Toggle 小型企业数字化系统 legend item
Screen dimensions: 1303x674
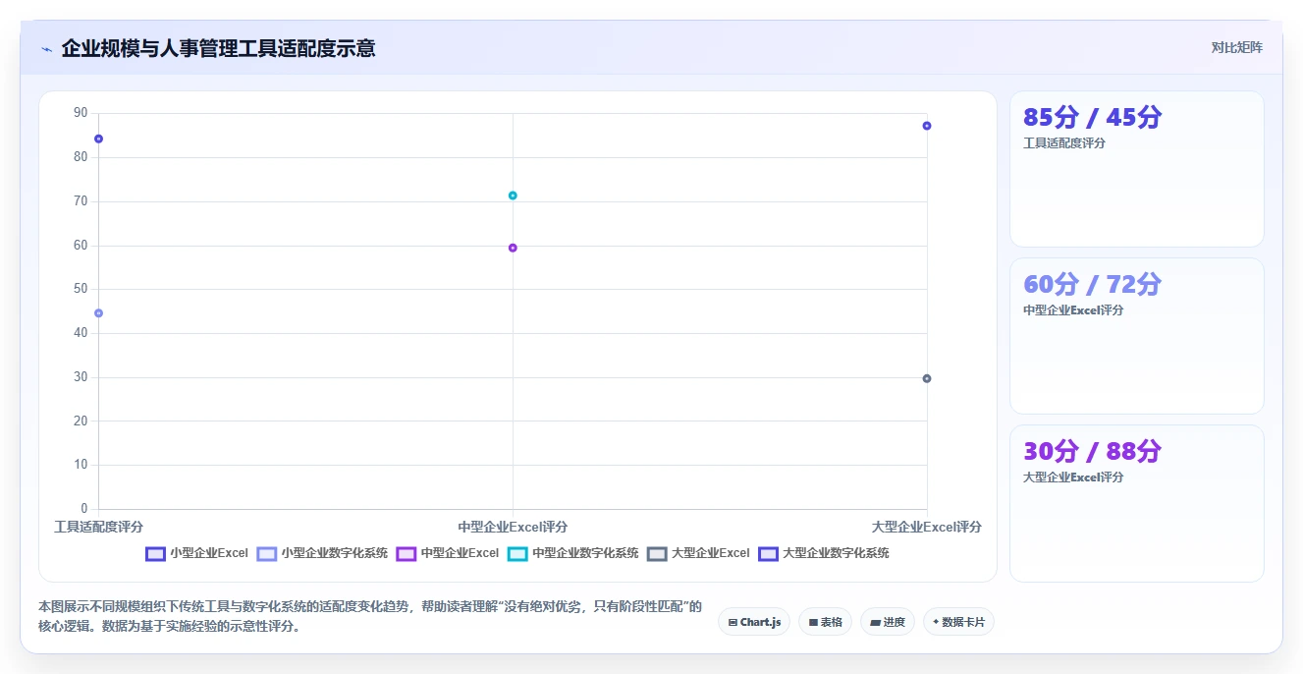tap(322, 553)
